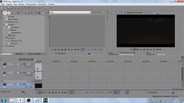The width and height of the screenshot is (184, 103).
Task: Go forward in the Explorer pane
Action: click(x=9, y=13)
